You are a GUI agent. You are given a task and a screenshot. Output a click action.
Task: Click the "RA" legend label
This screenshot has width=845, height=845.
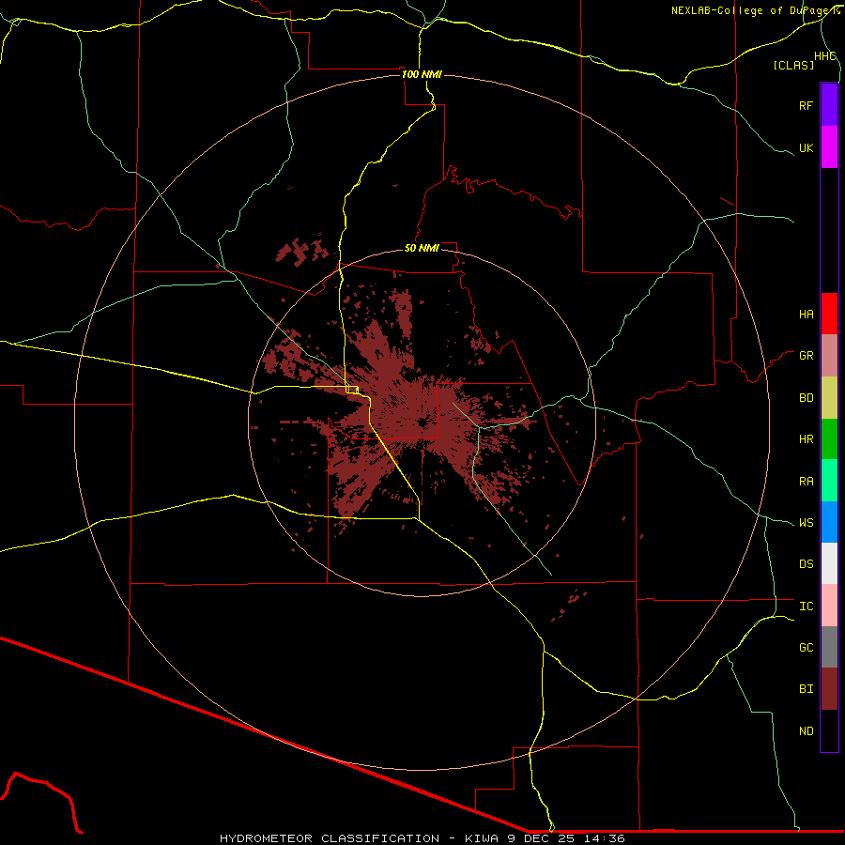pos(806,482)
